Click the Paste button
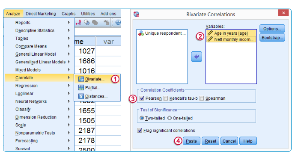Image resolution: width=295 pixels, height=155 pixels. pyautogui.click(x=191, y=141)
